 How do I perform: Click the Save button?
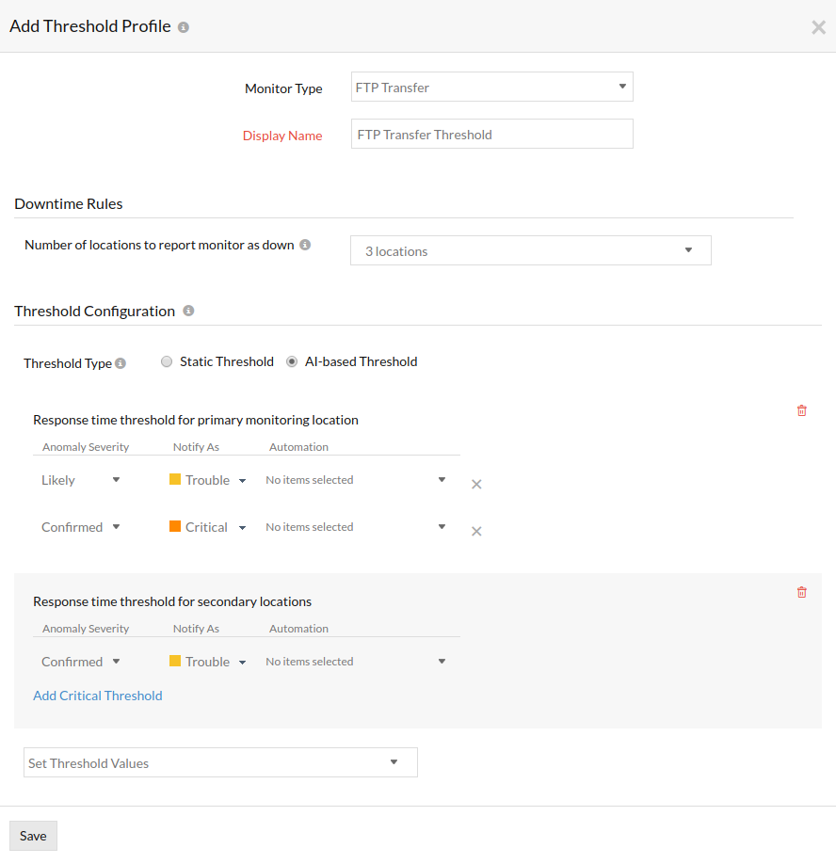(32, 836)
